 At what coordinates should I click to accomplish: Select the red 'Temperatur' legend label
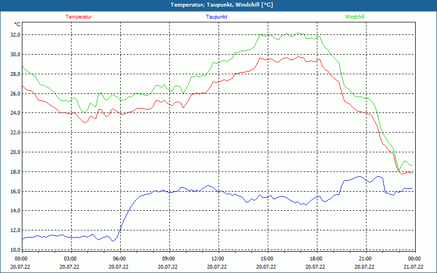click(x=79, y=17)
